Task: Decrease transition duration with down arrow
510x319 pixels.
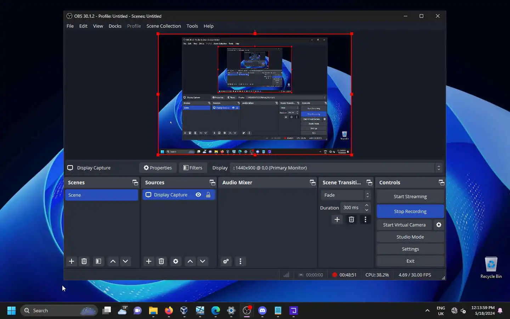Action: 367,210
